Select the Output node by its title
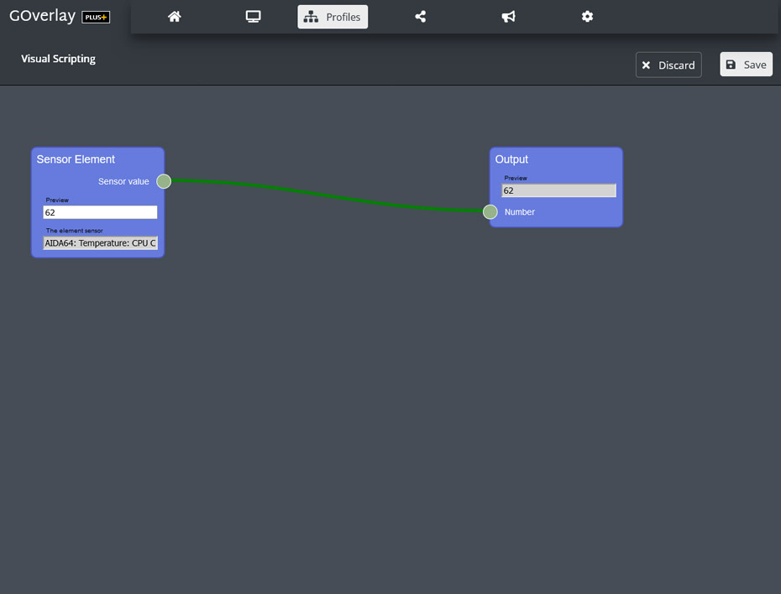The width and height of the screenshot is (781, 594). click(511, 159)
